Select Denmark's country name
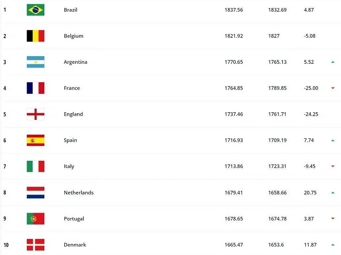The width and height of the screenshot is (341, 255). click(75, 245)
